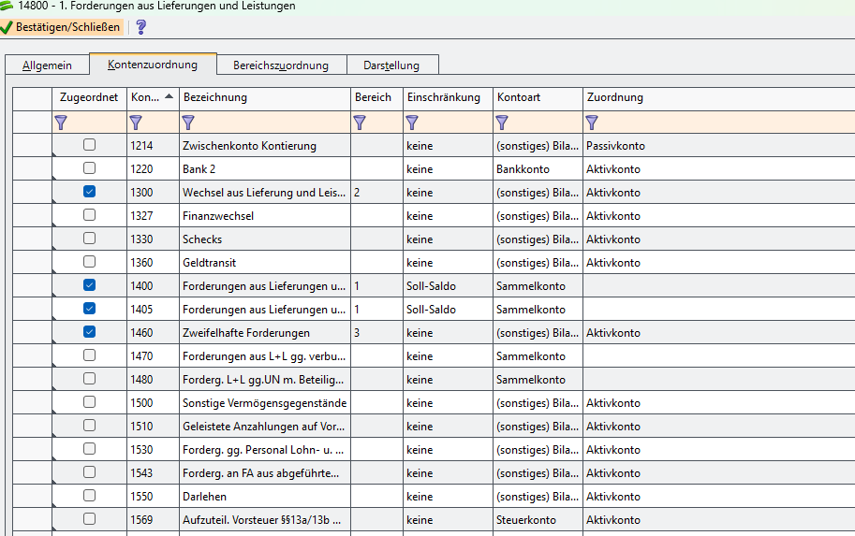Click the filter icon under Zugeordnet column
Image resolution: width=855 pixels, height=536 pixels.
pos(62,122)
